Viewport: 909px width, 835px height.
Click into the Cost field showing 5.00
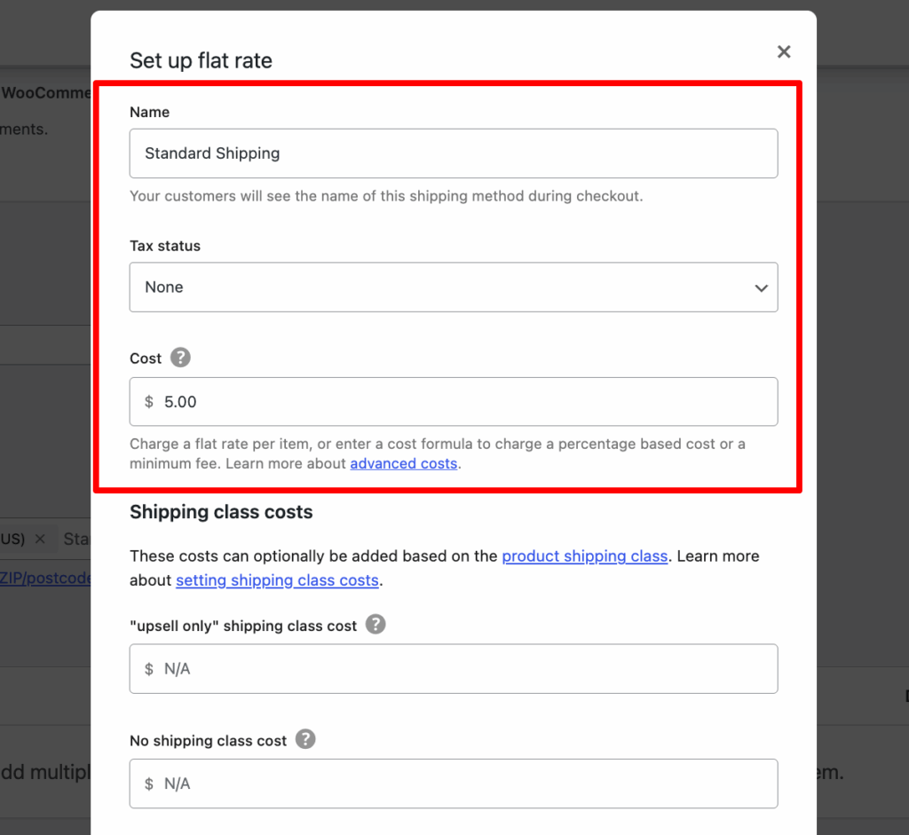453,402
